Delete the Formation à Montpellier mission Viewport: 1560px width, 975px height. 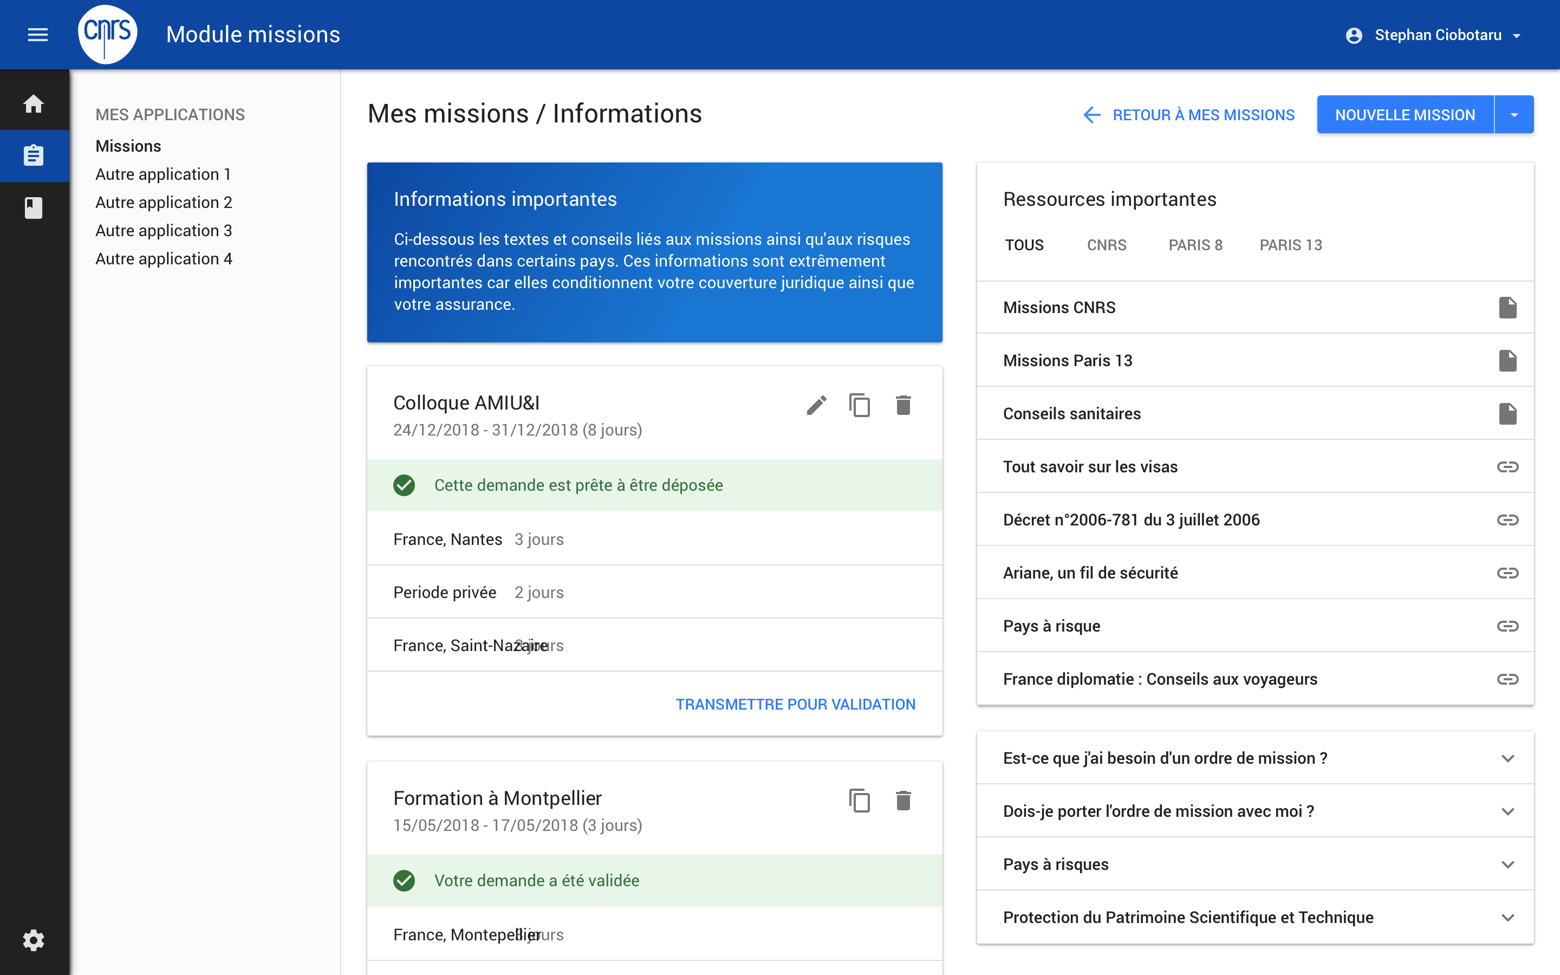(x=903, y=800)
